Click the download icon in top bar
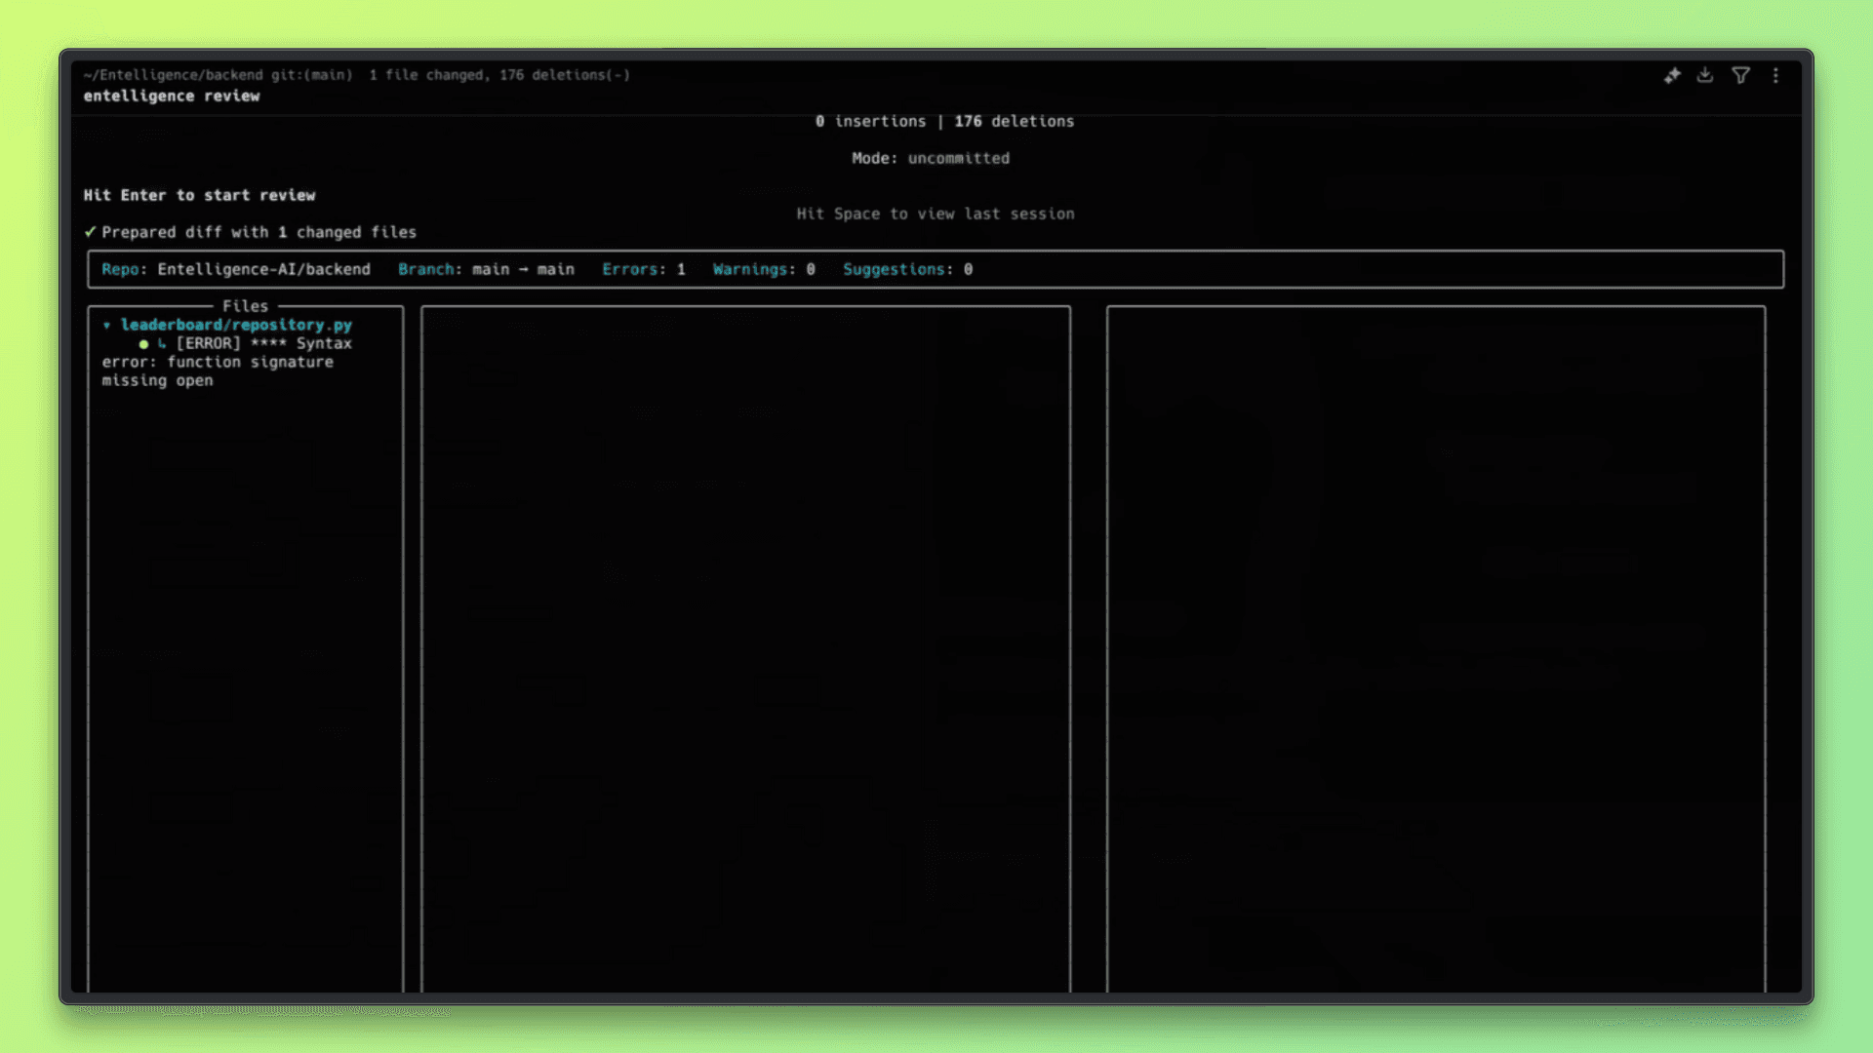 pos(1705,75)
